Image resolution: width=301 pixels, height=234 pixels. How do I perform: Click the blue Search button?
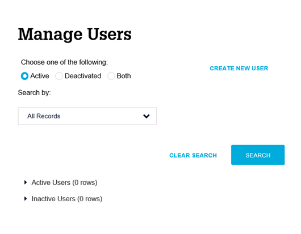click(258, 155)
